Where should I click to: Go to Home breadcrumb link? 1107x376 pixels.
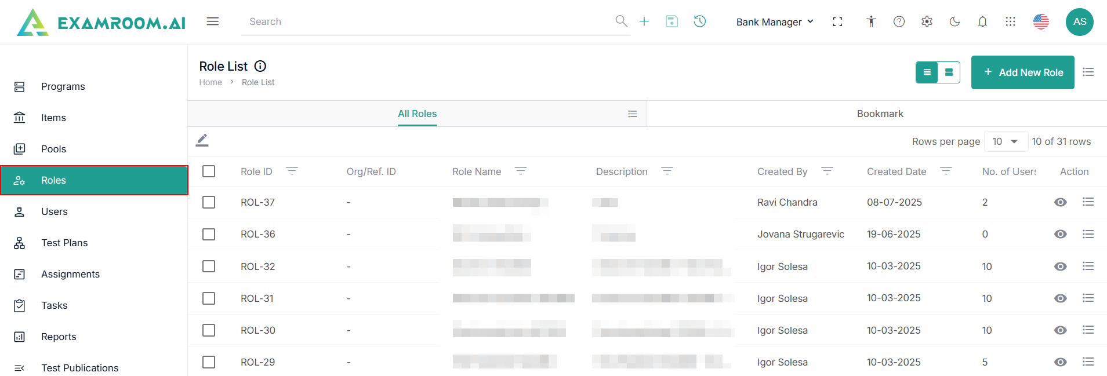click(x=210, y=82)
